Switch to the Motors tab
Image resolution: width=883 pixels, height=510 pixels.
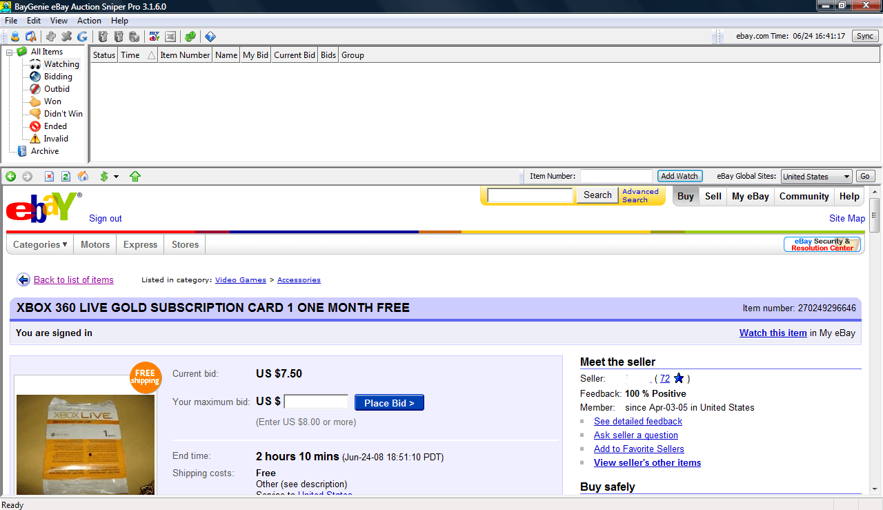coord(95,244)
